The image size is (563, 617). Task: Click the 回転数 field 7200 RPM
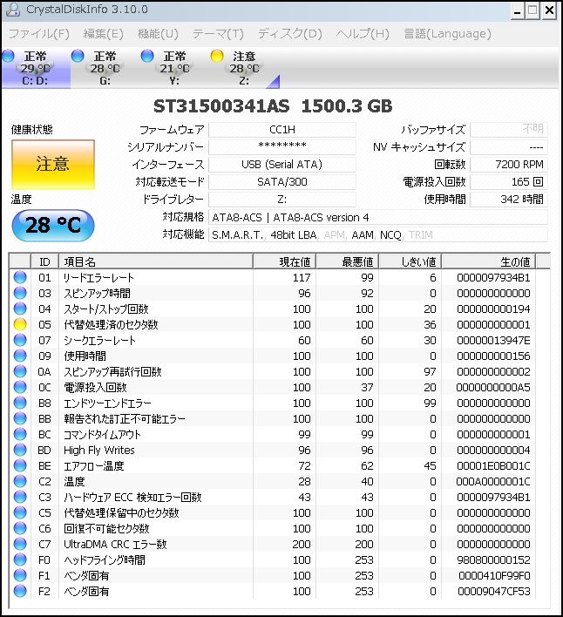pos(509,165)
